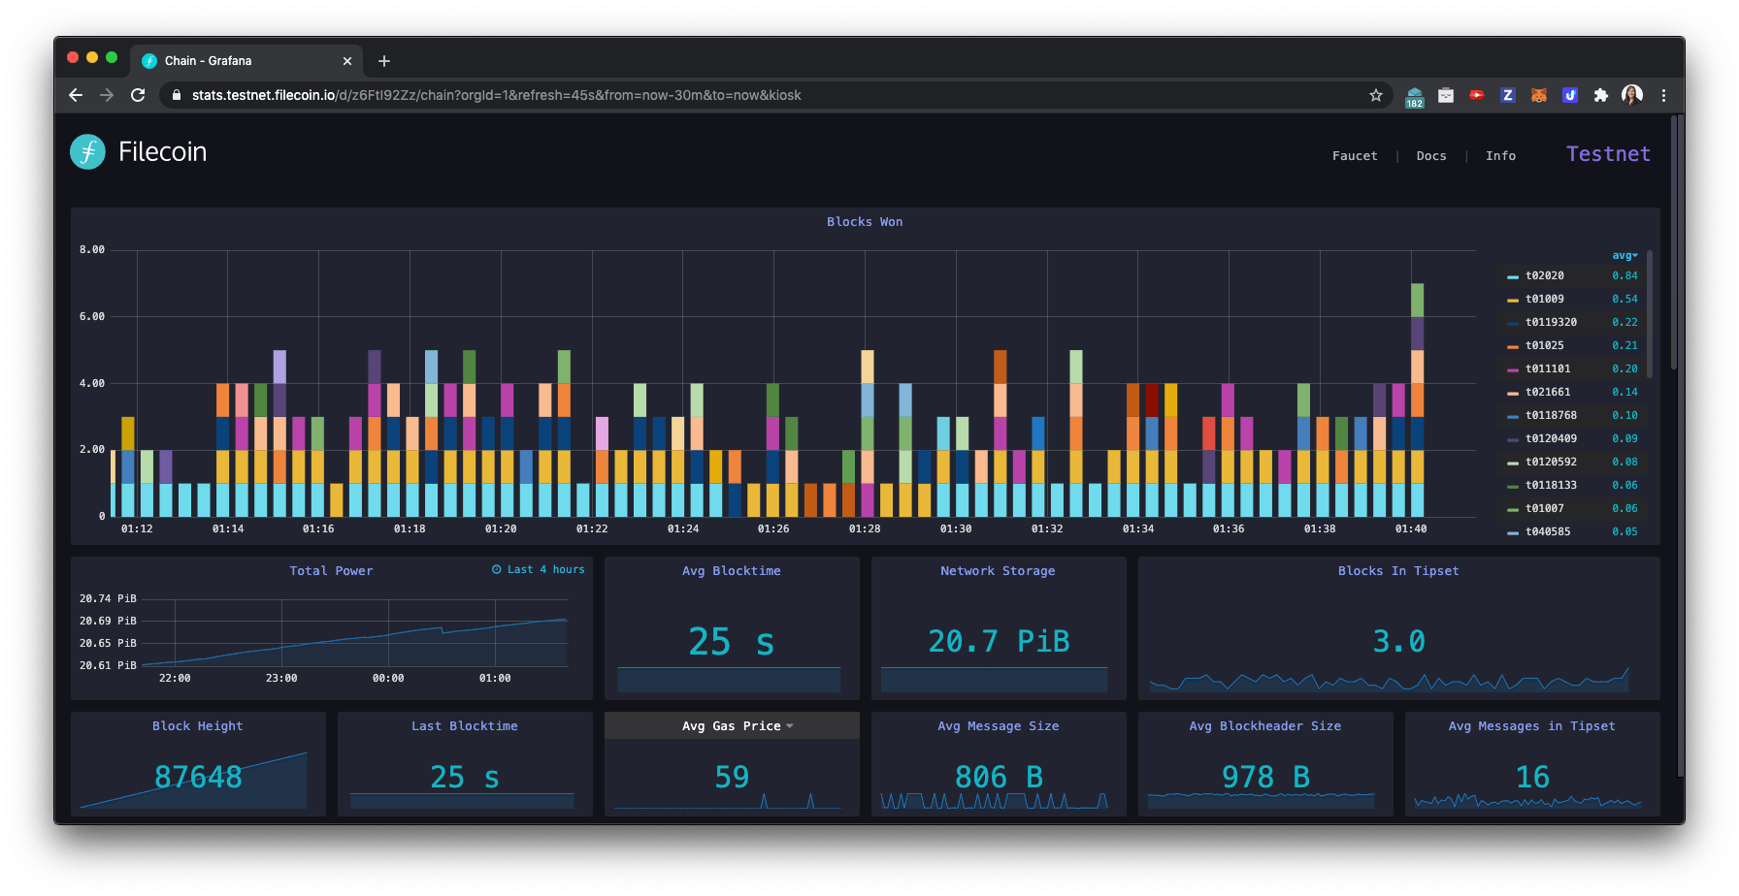Click the red YouTube extension icon
Screen dimensions: 1739x896
[x=1476, y=95]
